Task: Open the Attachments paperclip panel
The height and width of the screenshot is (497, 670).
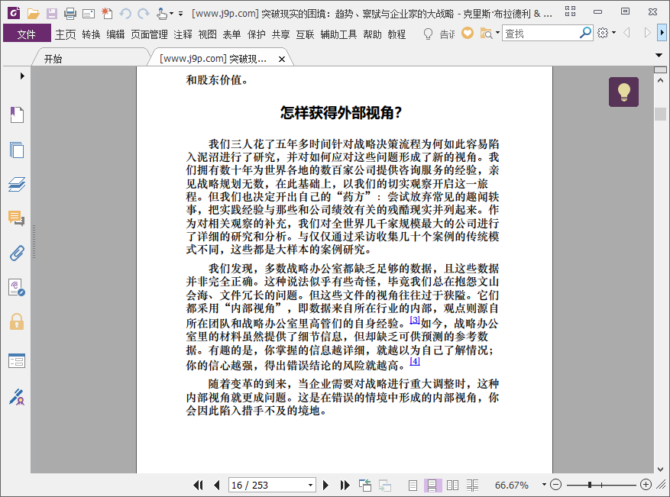Action: click(x=17, y=253)
